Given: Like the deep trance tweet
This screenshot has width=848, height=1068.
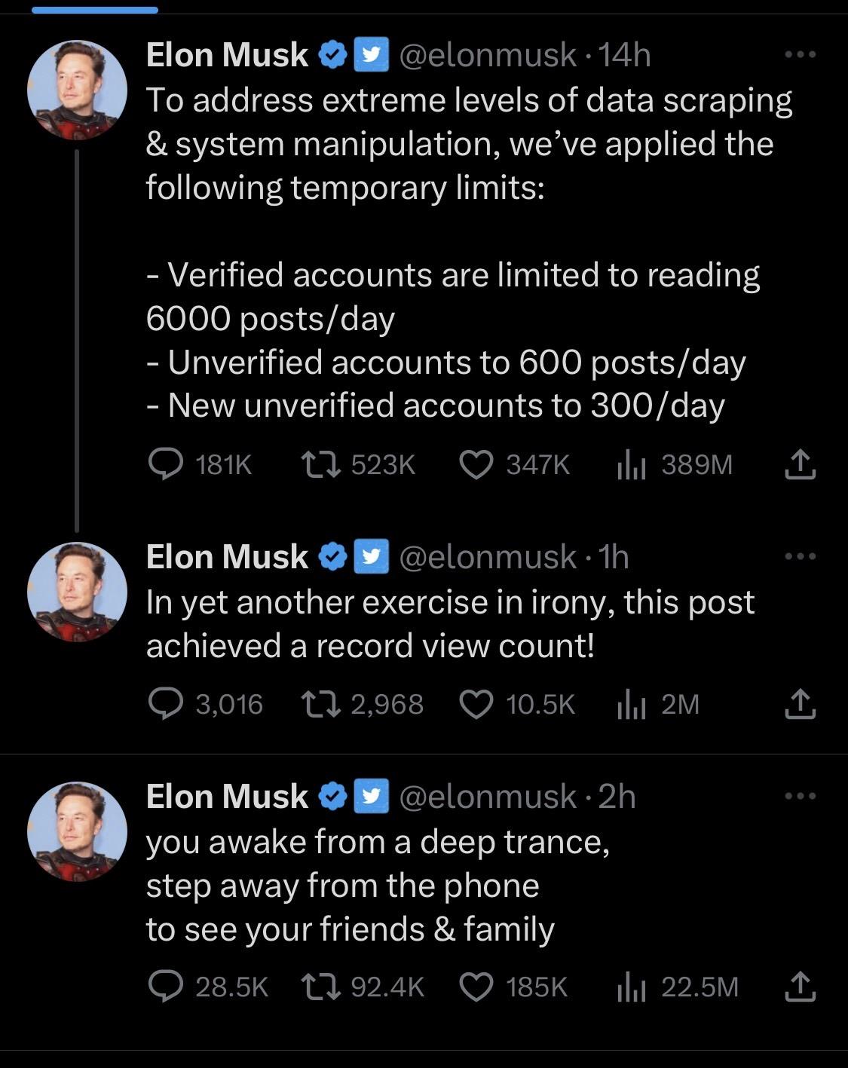Looking at the screenshot, I should (476, 987).
